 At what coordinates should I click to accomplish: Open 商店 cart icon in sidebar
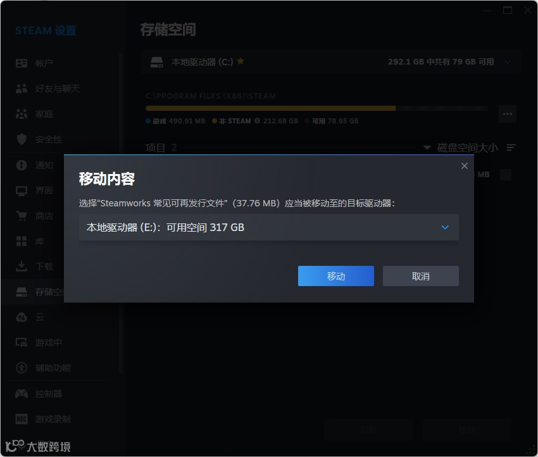click(x=22, y=216)
